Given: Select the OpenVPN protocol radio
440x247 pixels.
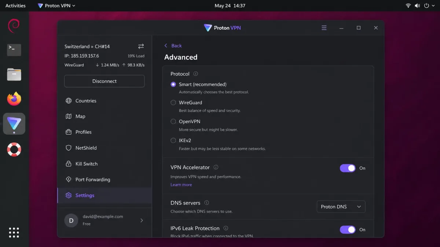Looking at the screenshot, I should 173,121.
